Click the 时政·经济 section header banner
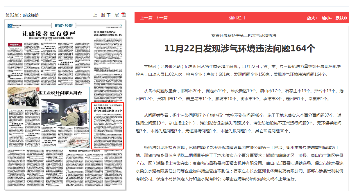Viewport: 349px width, 191px height. coord(62,25)
